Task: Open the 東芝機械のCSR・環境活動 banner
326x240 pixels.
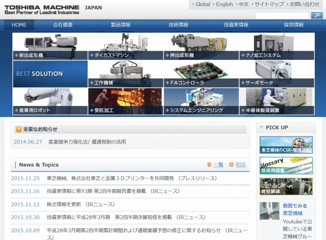Action: 286,145
